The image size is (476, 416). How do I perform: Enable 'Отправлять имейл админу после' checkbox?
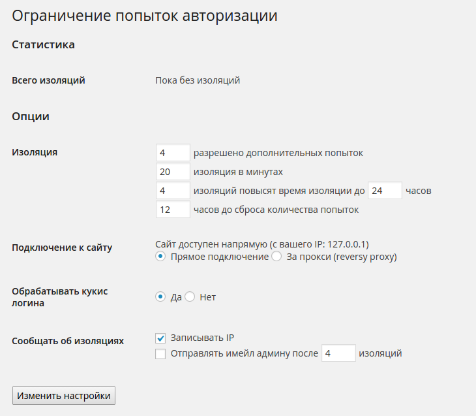[x=160, y=354]
